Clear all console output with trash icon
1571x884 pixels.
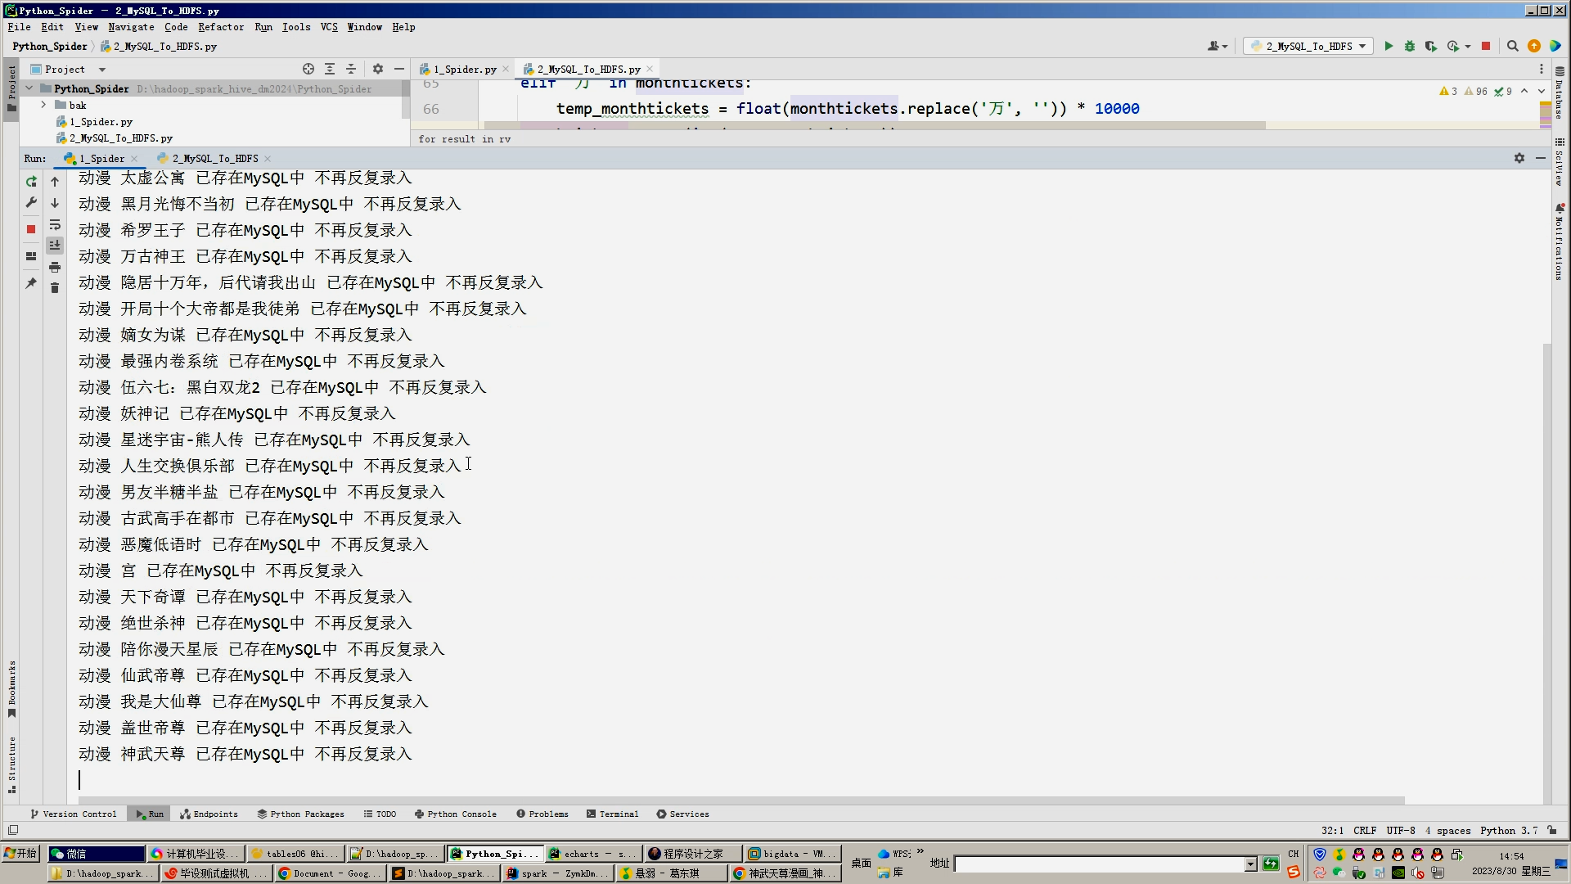[x=55, y=288]
